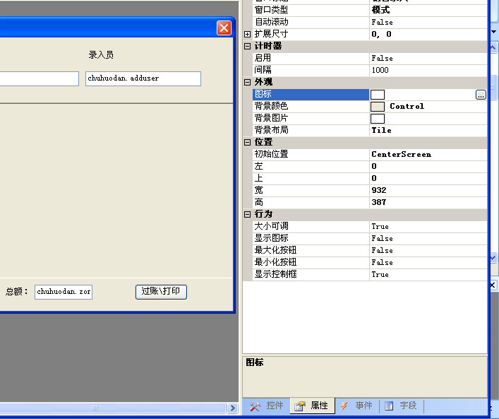This screenshot has height=419, width=499.
Task: Select the 属性 tab
Action: click(x=312, y=406)
